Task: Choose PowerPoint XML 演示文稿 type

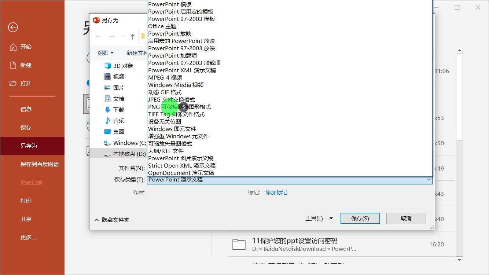Action: 290,70
